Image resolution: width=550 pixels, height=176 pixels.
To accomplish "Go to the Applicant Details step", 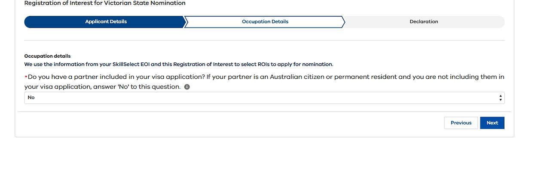I will click(106, 22).
